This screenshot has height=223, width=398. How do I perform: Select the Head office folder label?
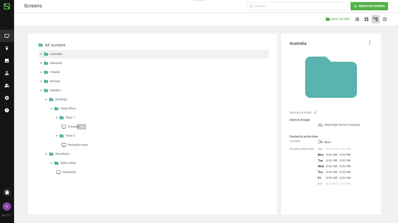point(68,108)
